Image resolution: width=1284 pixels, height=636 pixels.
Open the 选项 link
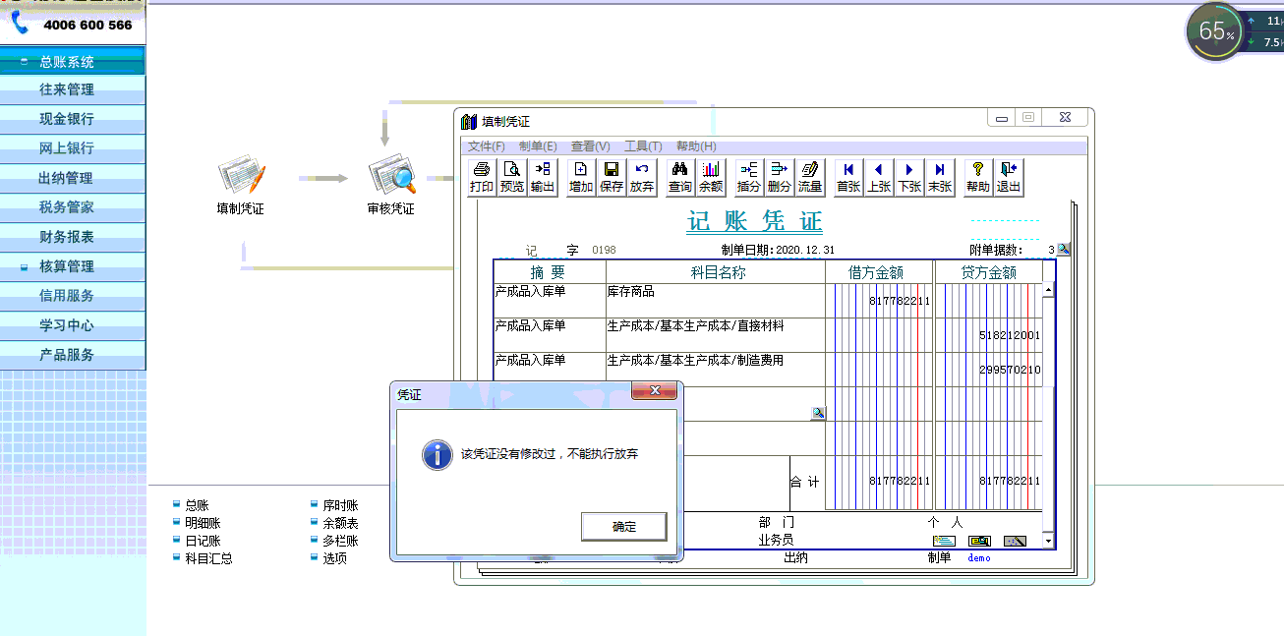pyautogui.click(x=334, y=558)
